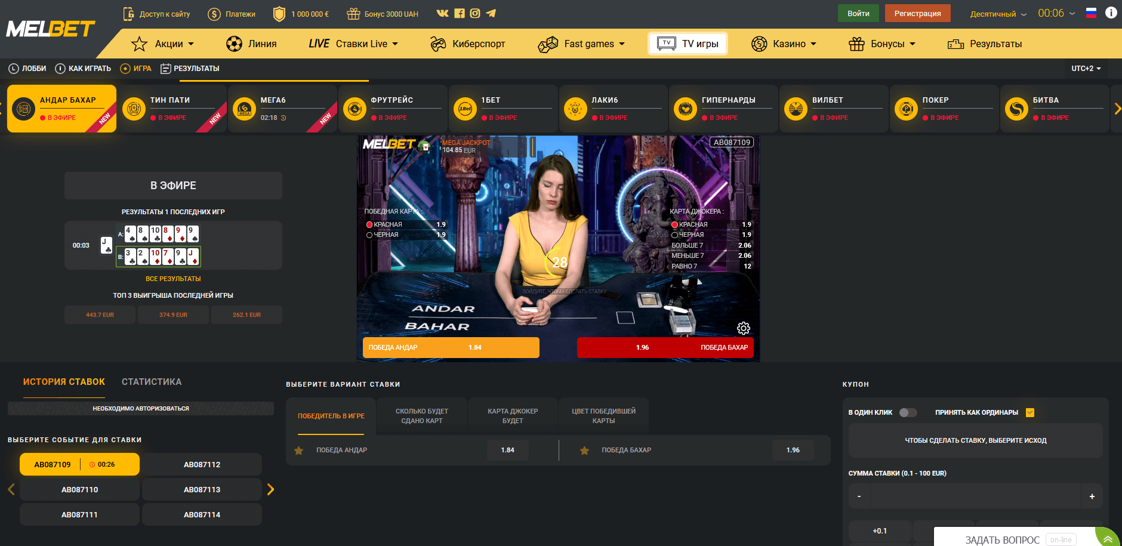This screenshot has height=546, width=1122.
Task: Show next events with right arrow
Action: (x=270, y=489)
